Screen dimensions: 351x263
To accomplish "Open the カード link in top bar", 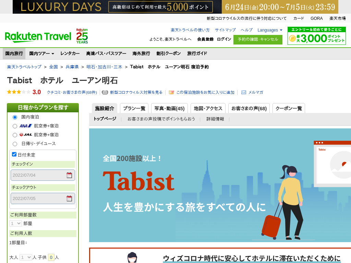I will point(299,18).
